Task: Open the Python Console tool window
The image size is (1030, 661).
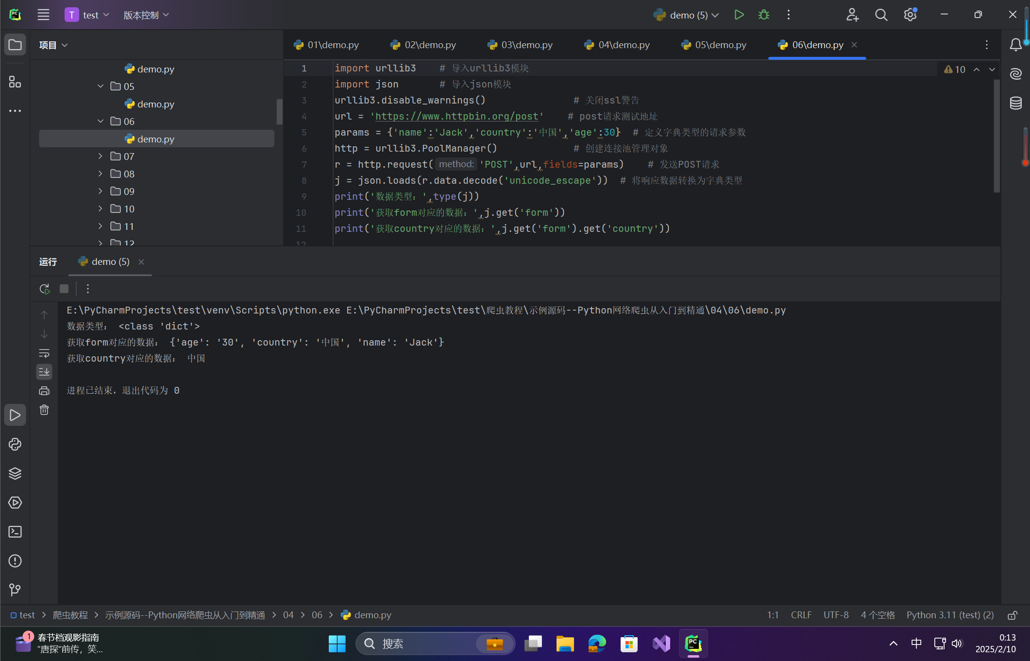Action: pos(15,444)
